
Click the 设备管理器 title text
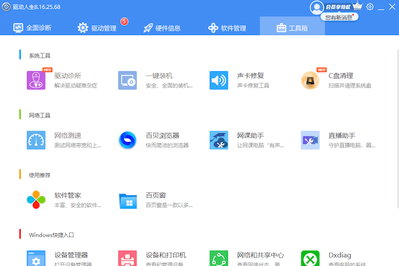(71, 255)
